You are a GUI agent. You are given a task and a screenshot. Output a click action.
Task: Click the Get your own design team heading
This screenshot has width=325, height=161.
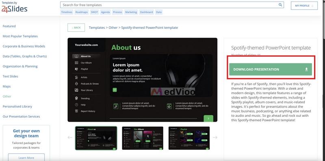pos(26,133)
